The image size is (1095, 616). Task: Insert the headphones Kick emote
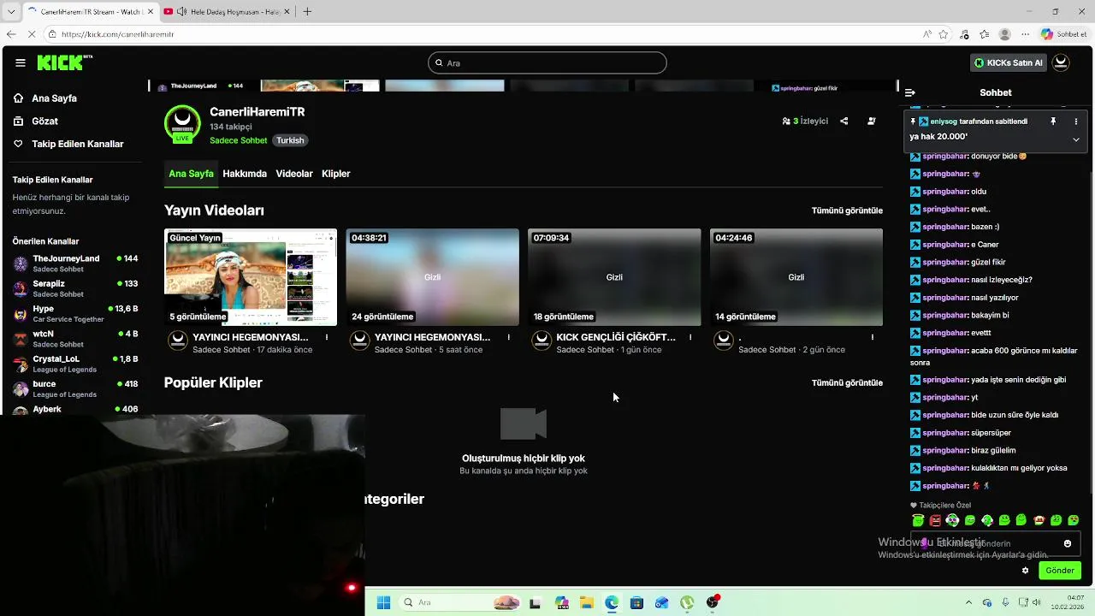point(952,520)
